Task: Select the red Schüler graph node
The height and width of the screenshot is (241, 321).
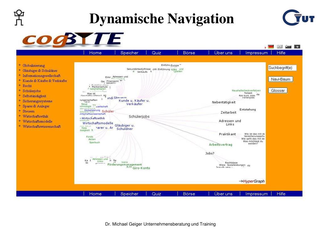Action: pos(108,111)
